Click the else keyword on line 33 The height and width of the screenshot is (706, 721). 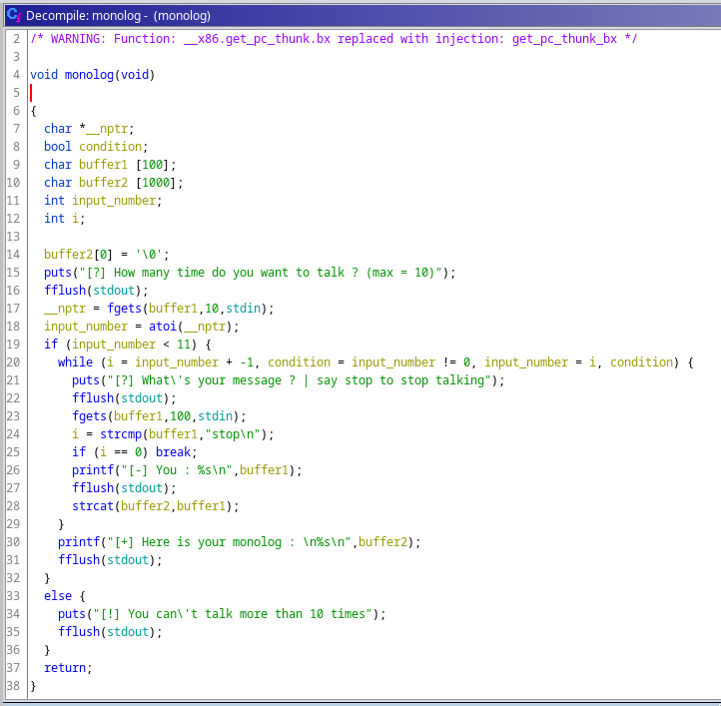point(58,596)
